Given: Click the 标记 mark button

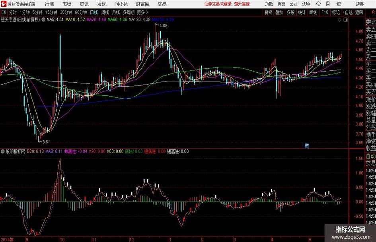Looking at the screenshot, I should pyautogui.click(x=336, y=12).
